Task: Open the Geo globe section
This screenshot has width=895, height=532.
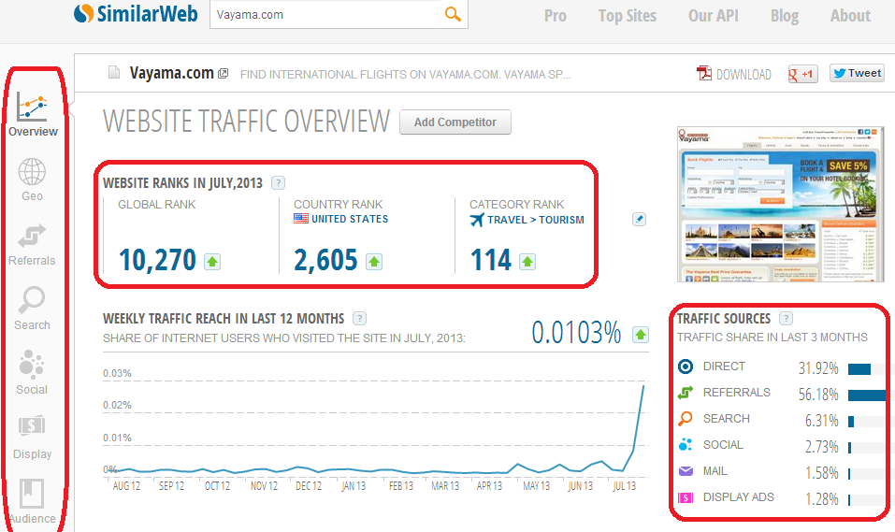Action: pos(32,180)
